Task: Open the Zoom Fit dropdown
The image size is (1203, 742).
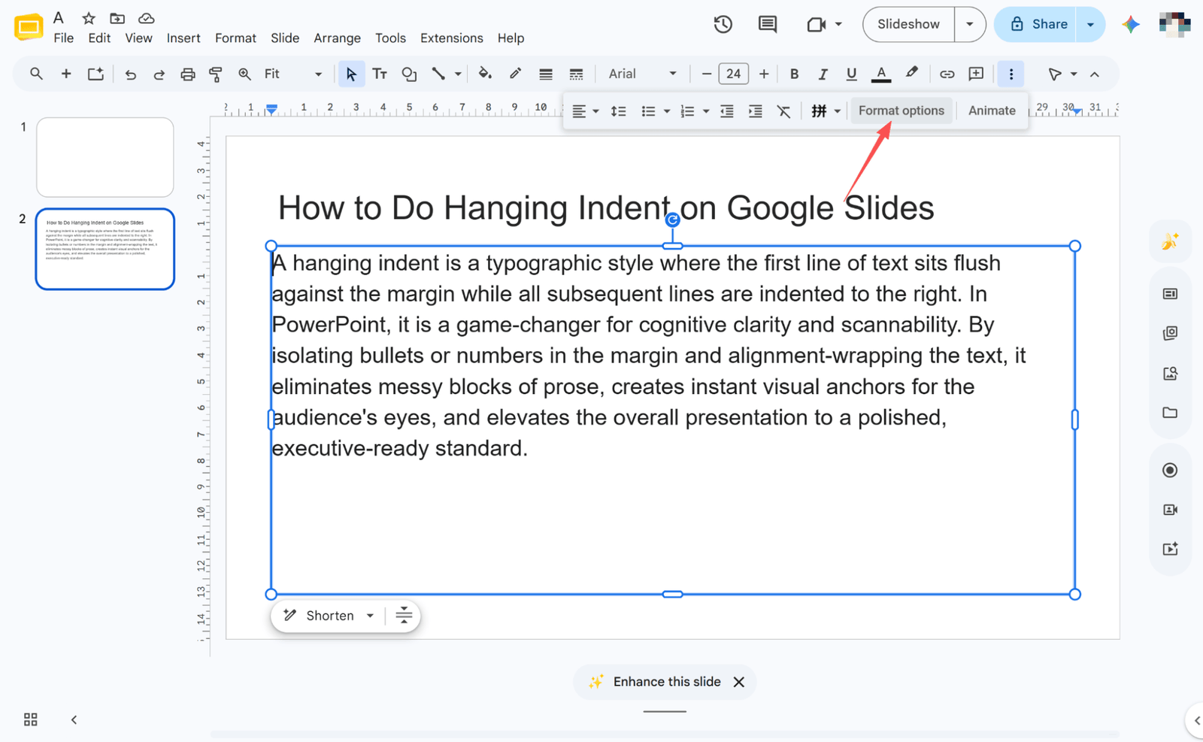Action: click(x=292, y=74)
